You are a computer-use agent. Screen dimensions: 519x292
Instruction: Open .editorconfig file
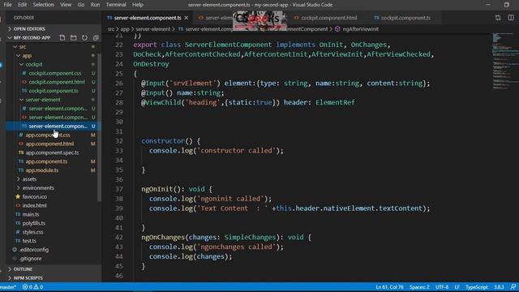[34, 250]
